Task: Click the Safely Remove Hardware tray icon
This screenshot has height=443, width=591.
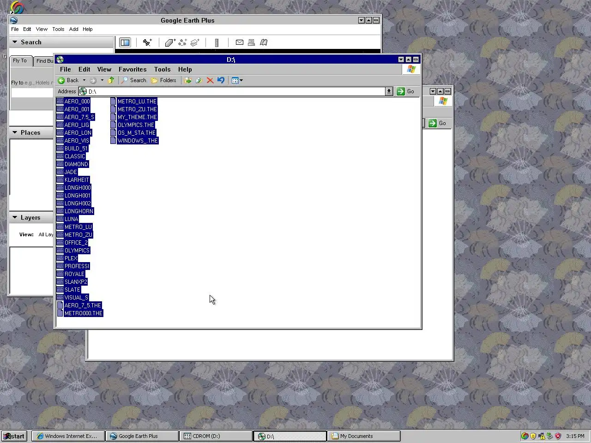Action: point(549,436)
